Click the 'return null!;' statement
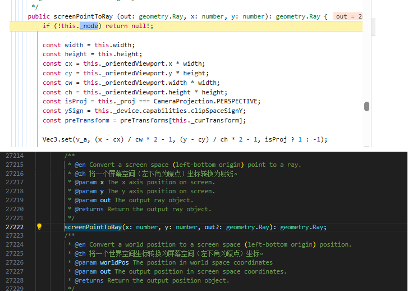 point(130,26)
